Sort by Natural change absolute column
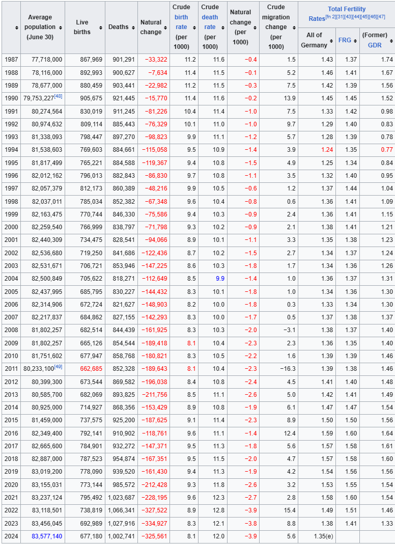The width and height of the screenshot is (395, 544). (x=165, y=28)
